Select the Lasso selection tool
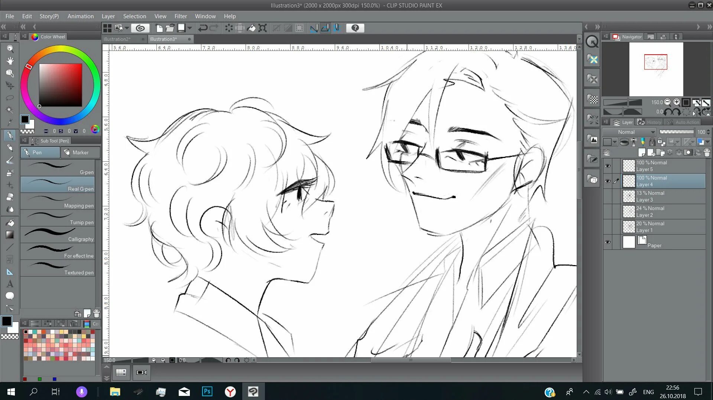Screen dimensions: 713x400 pos(10,98)
